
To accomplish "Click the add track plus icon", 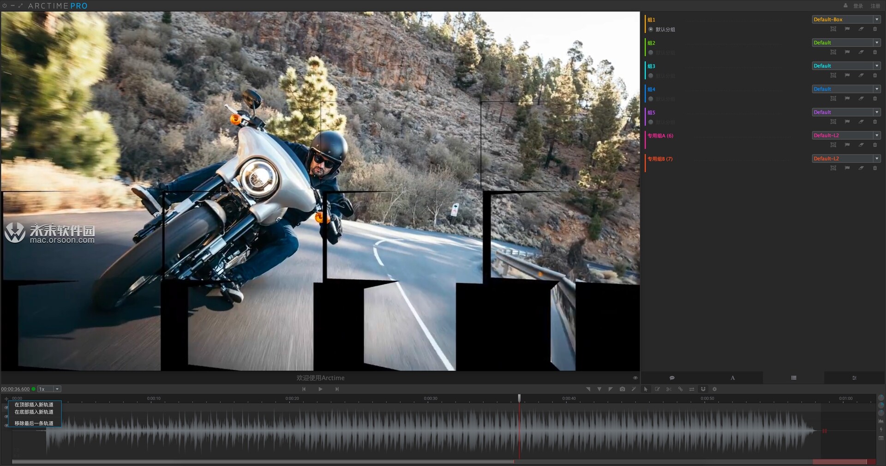I will point(6,398).
